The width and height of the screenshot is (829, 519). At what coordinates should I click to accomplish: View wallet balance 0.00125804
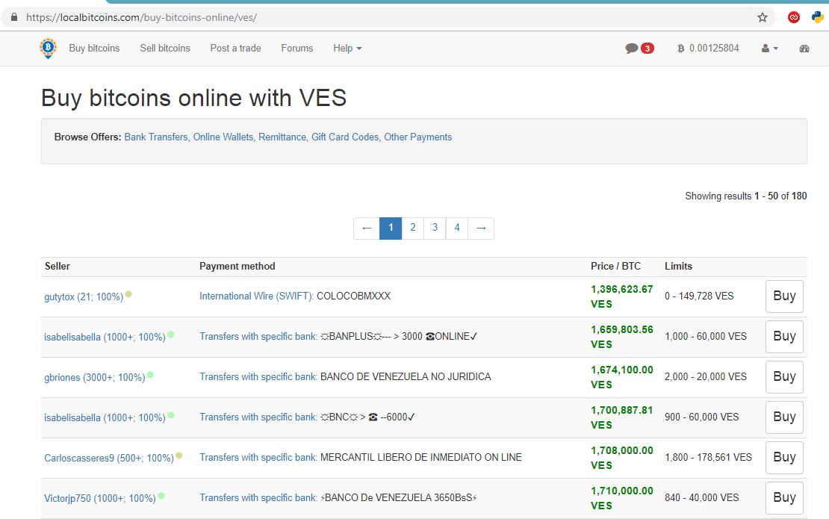(714, 48)
